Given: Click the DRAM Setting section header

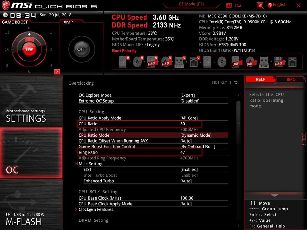Looking at the screenshot, I should coord(94,220).
